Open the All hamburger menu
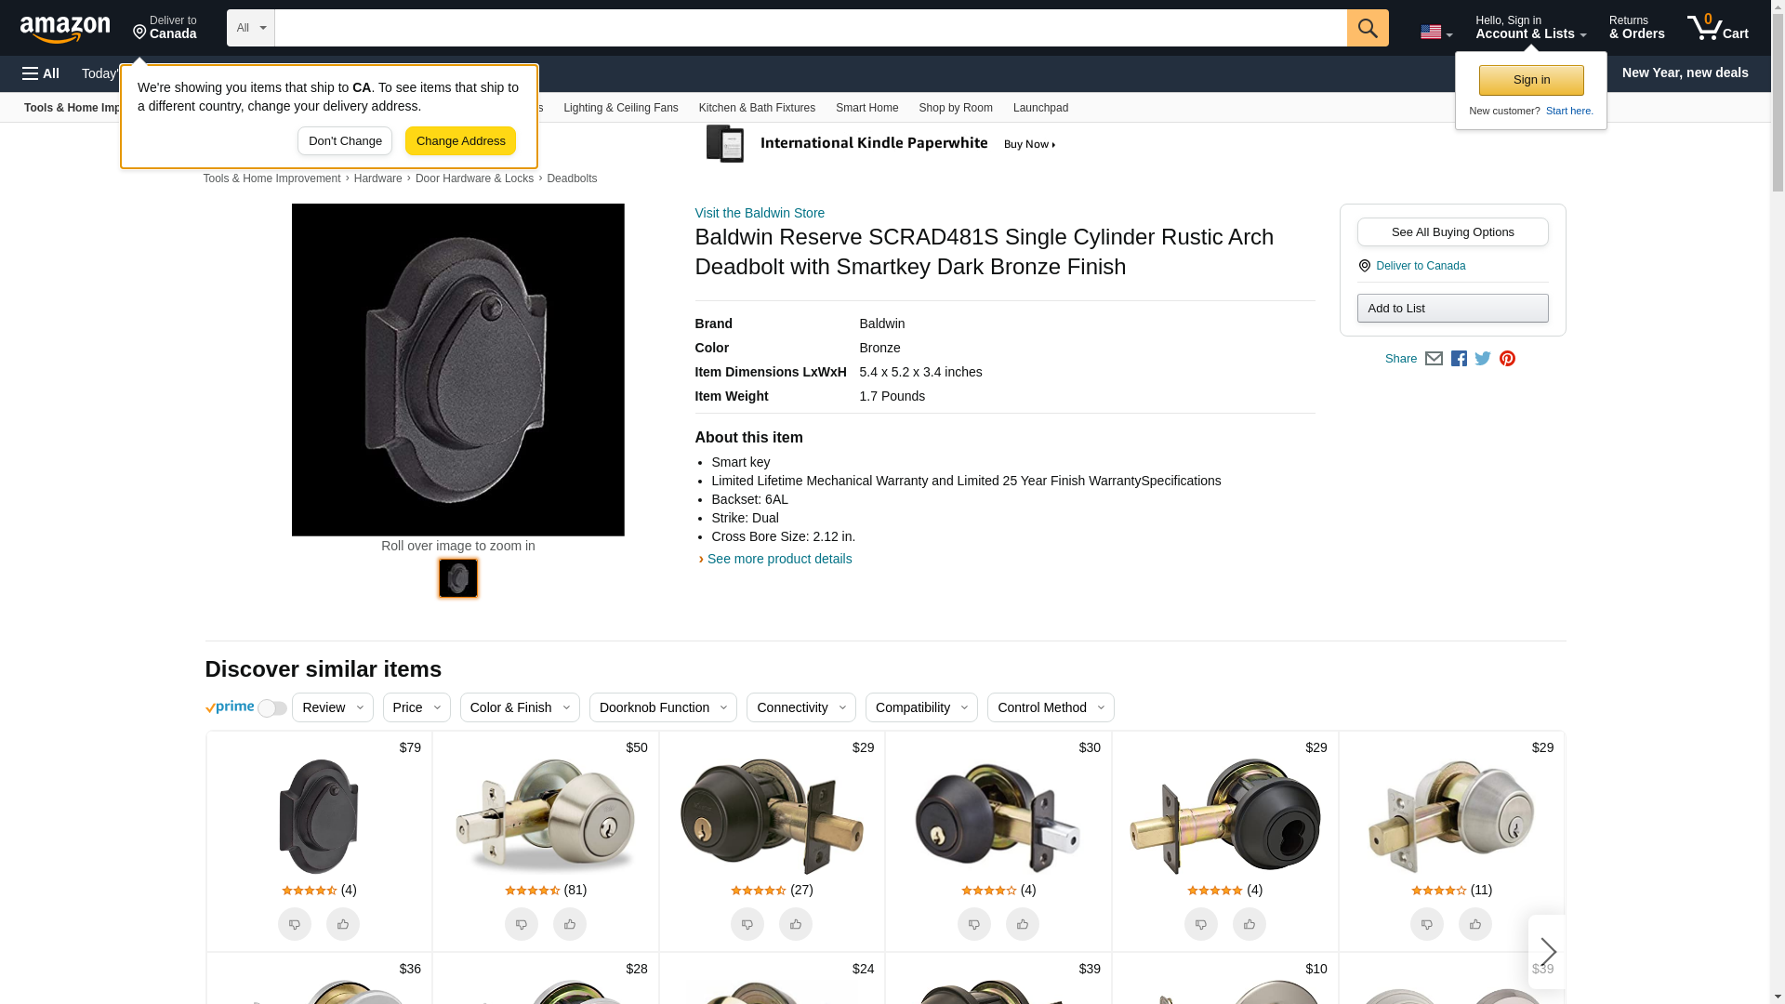The width and height of the screenshot is (1785, 1004). point(41,73)
